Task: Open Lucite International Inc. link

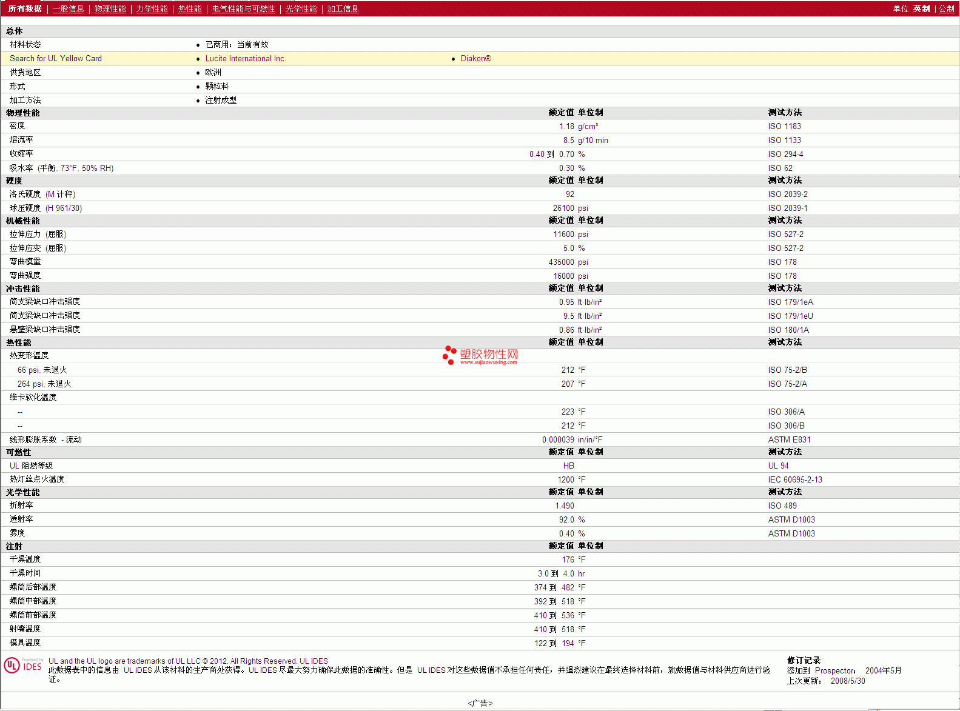Action: 246,58
